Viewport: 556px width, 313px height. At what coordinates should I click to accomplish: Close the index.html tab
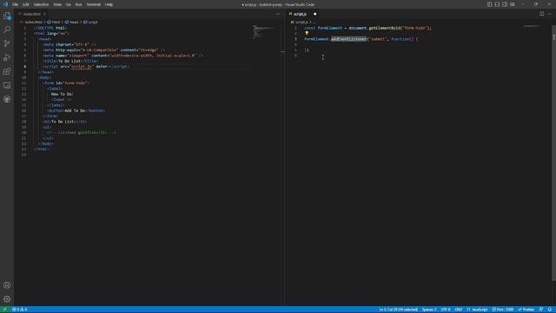44,14
